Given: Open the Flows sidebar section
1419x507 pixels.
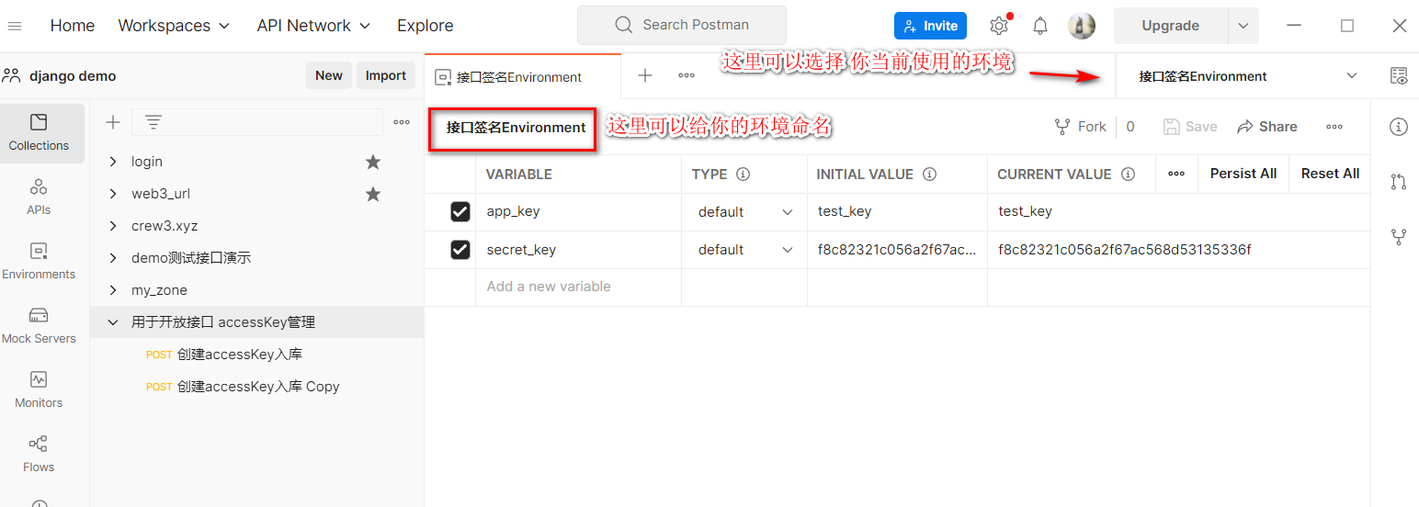Looking at the screenshot, I should coord(39,455).
